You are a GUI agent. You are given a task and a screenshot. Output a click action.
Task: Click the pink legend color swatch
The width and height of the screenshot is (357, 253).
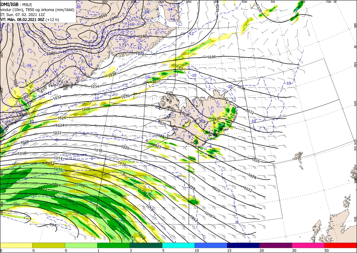tap(308, 245)
